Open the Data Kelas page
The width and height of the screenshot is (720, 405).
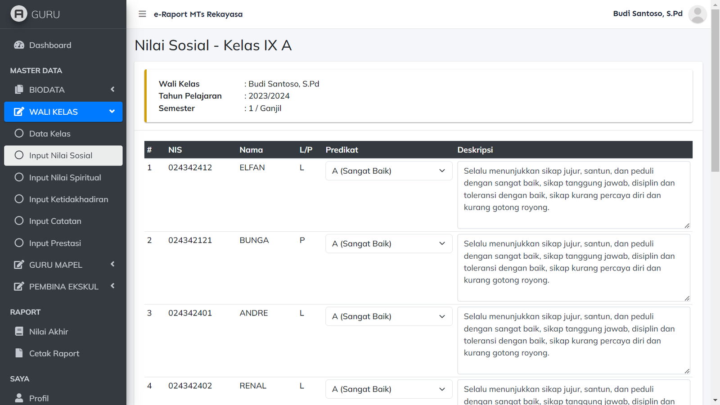[x=49, y=134]
